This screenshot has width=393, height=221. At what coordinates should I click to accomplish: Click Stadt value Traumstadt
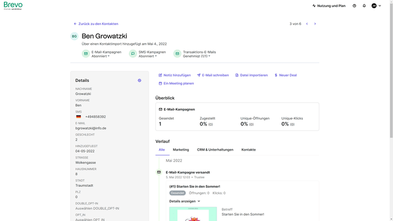point(84,186)
